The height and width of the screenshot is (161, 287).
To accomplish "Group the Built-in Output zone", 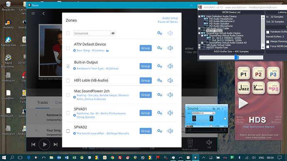I will [x=146, y=66].
